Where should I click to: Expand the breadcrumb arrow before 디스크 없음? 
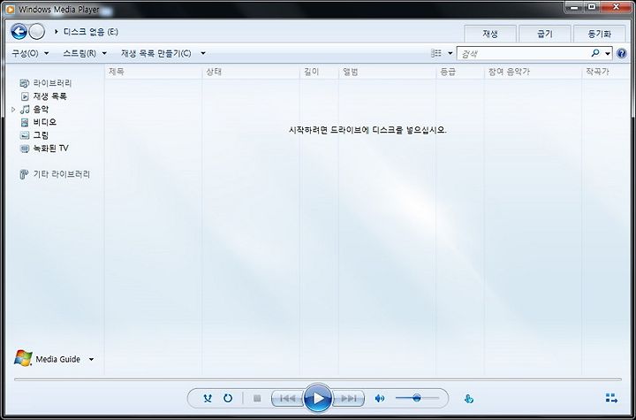pos(57,31)
